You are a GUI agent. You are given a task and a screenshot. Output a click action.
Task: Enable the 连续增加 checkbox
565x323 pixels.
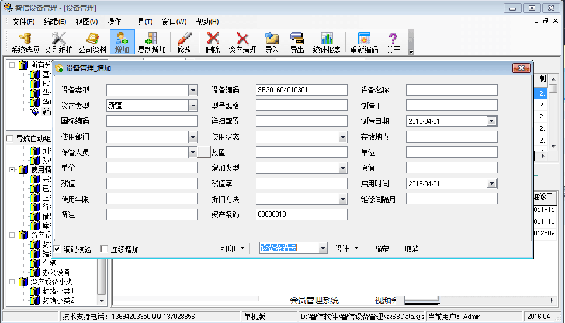click(x=105, y=249)
